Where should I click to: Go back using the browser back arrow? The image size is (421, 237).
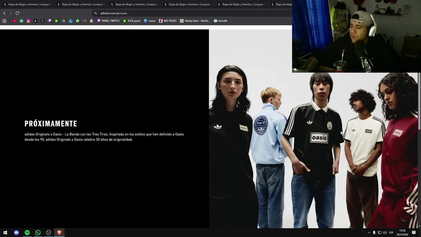[4, 13]
